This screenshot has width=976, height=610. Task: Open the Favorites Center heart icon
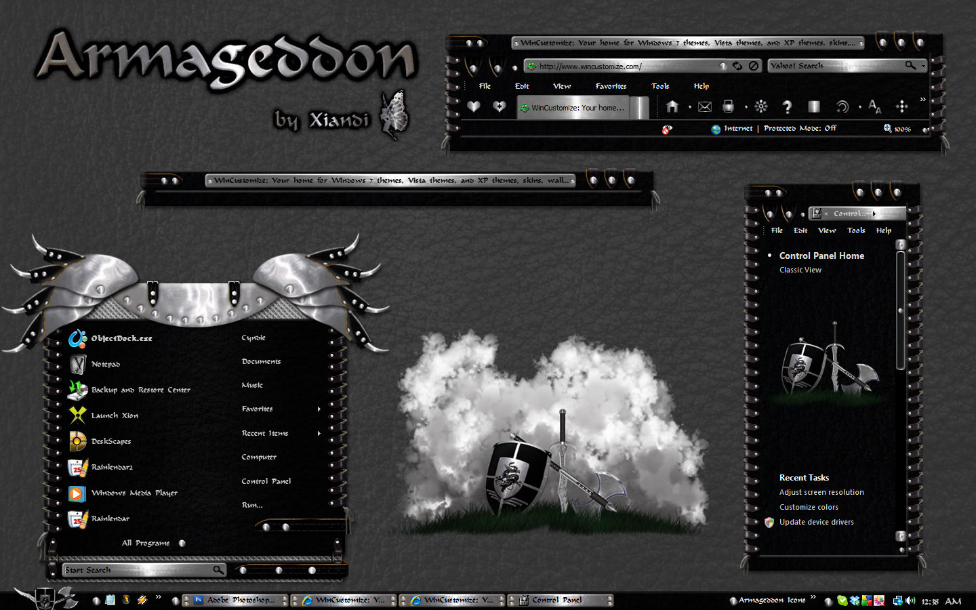[x=473, y=106]
